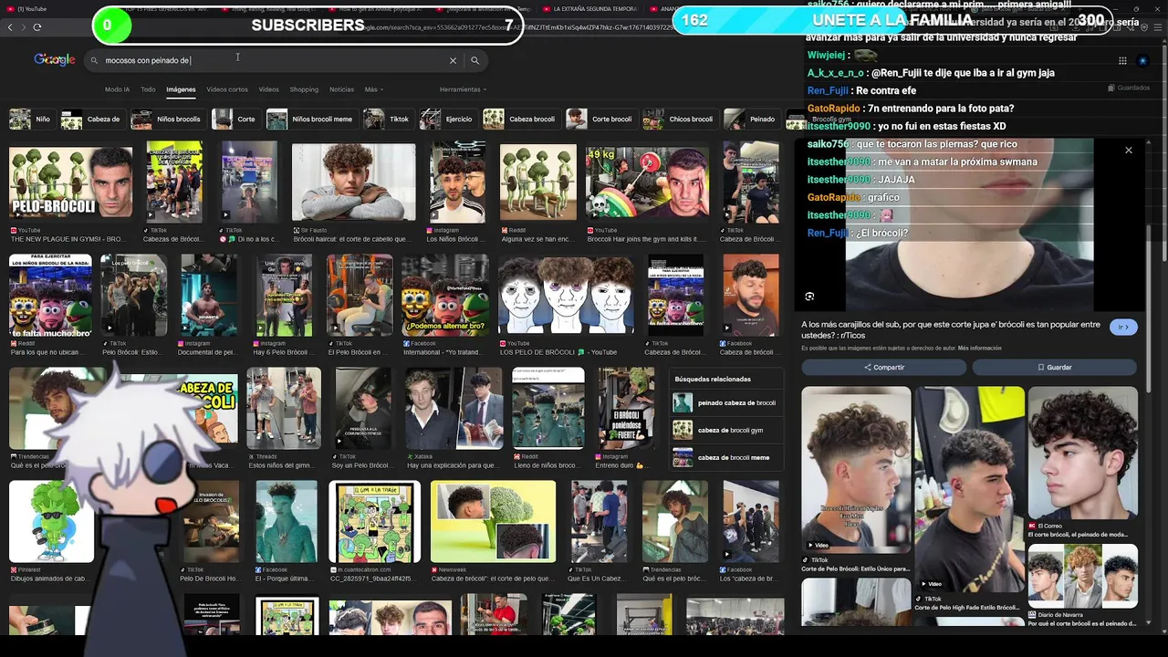
Task: Select the Peinado filter chip
Action: (x=751, y=120)
